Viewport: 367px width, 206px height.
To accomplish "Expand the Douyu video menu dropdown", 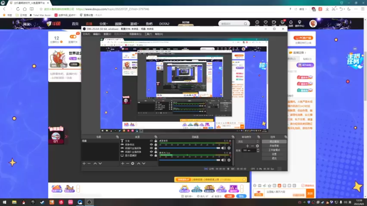I will [119, 24].
